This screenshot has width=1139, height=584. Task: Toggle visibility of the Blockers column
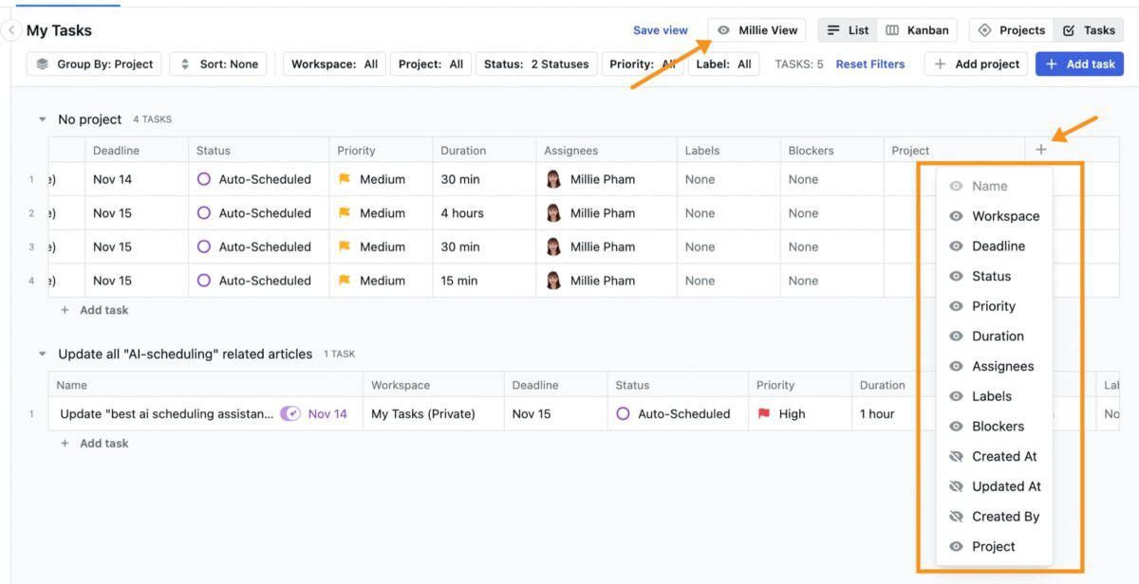coord(956,427)
